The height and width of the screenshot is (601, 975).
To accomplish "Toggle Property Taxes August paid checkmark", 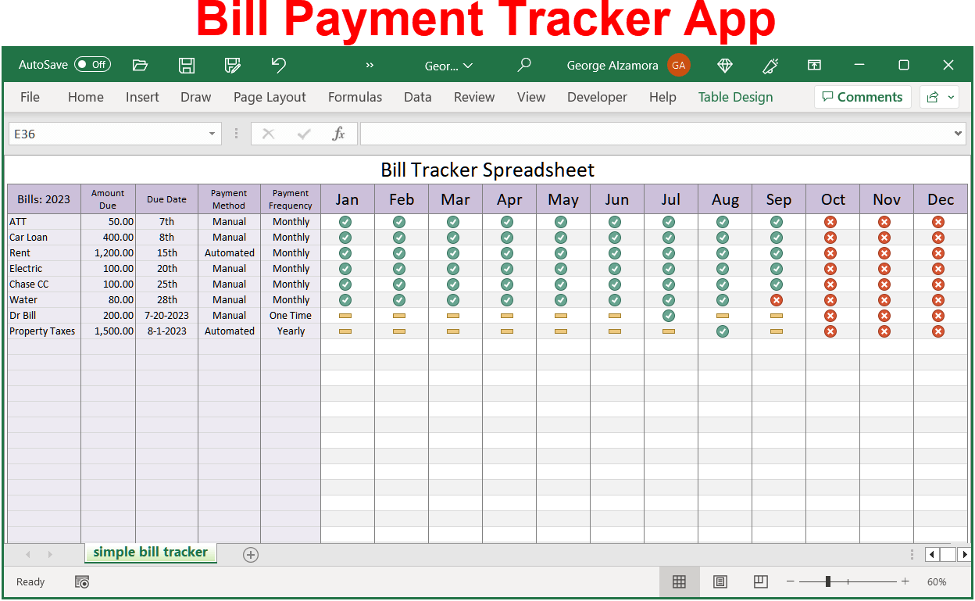I will (x=723, y=331).
